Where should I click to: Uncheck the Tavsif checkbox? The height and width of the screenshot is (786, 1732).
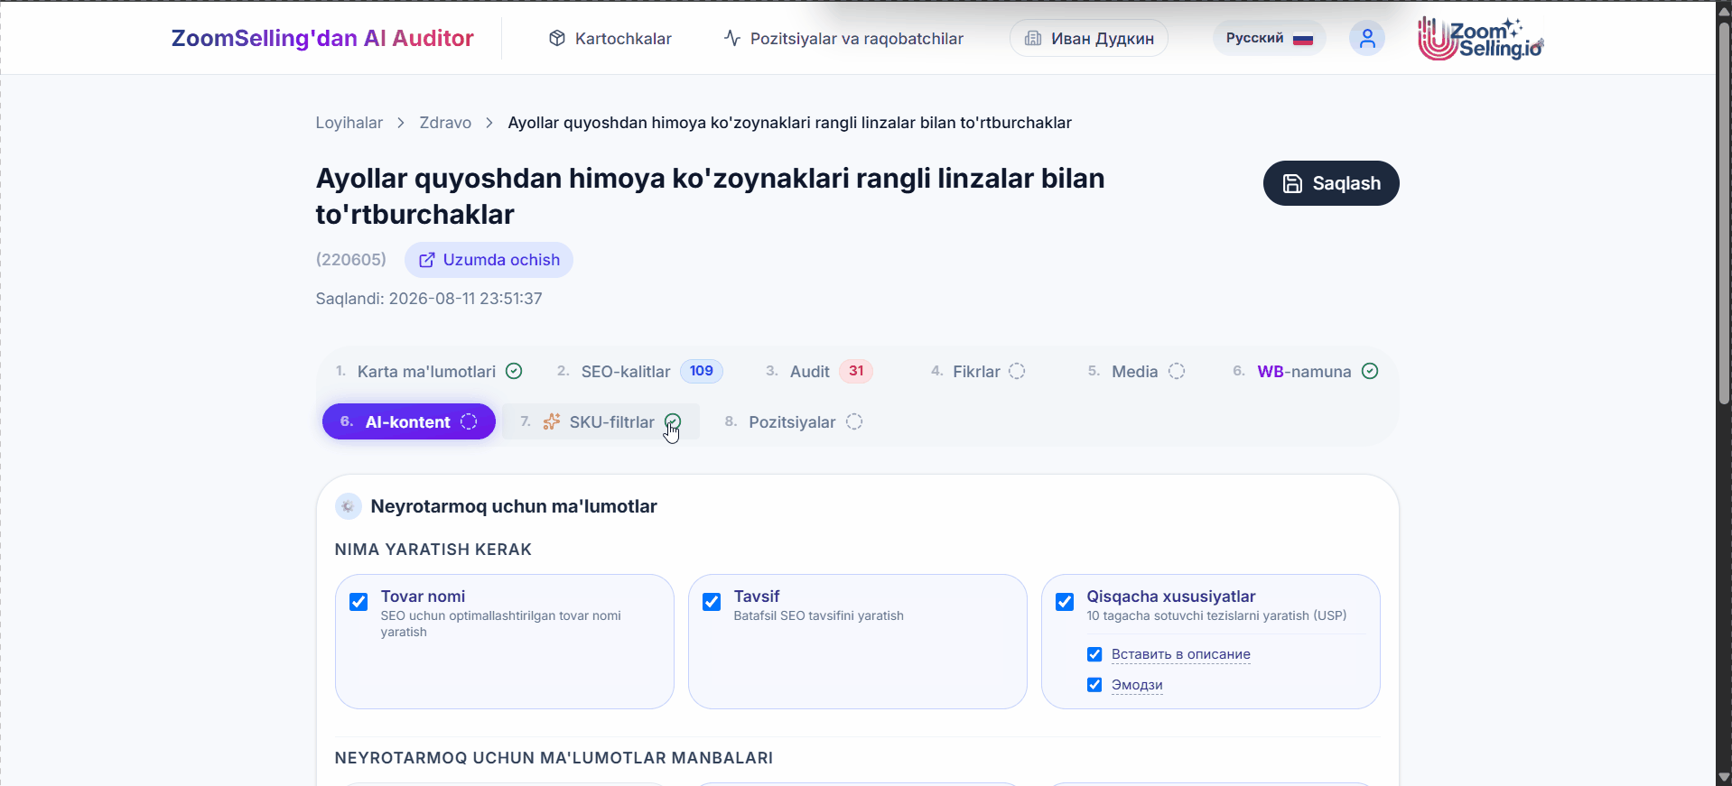(712, 602)
